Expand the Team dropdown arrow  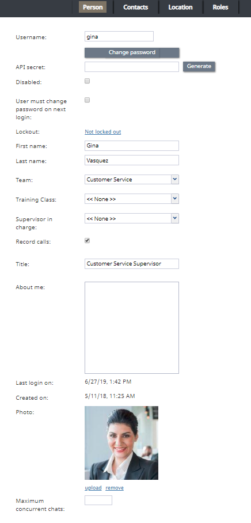(x=175, y=179)
